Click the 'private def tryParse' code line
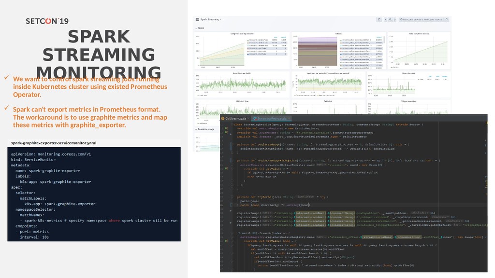 (282, 197)
